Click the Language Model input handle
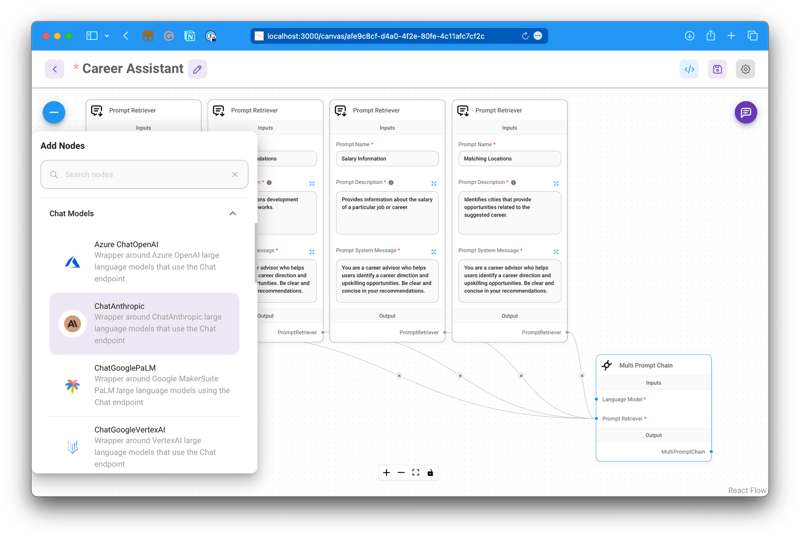The image size is (800, 538). [596, 399]
